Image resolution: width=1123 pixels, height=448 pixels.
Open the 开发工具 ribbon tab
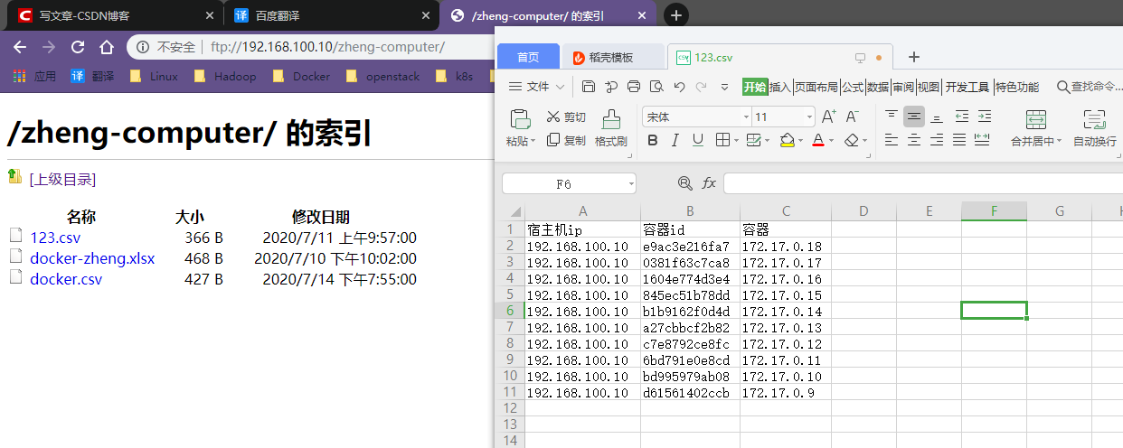point(967,87)
